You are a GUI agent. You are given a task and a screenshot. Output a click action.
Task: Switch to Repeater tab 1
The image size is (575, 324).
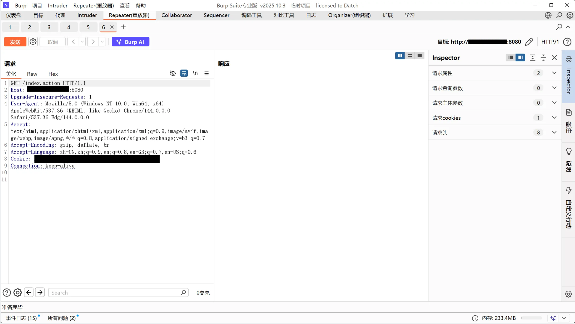pos(10,27)
